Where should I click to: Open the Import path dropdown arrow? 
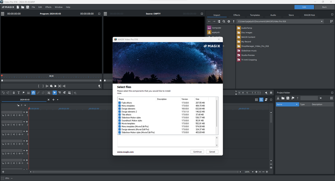322,21
